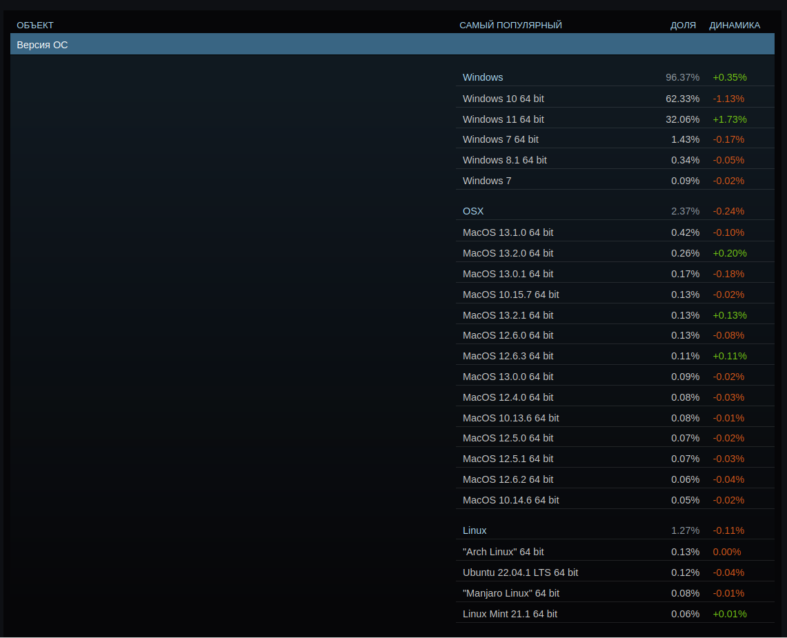The image size is (787, 638).
Task: Click the +0.01% Linux Mint change value
Action: point(730,613)
